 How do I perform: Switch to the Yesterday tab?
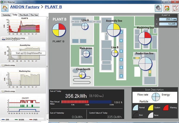pos(7,15)
